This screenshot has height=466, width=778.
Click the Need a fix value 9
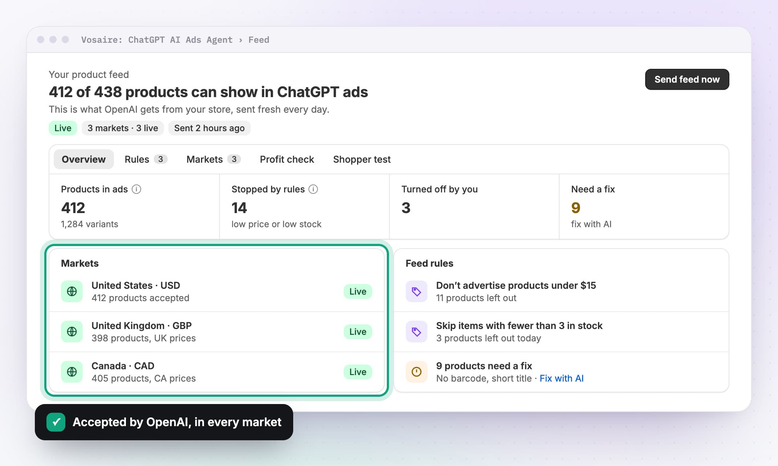[576, 208]
